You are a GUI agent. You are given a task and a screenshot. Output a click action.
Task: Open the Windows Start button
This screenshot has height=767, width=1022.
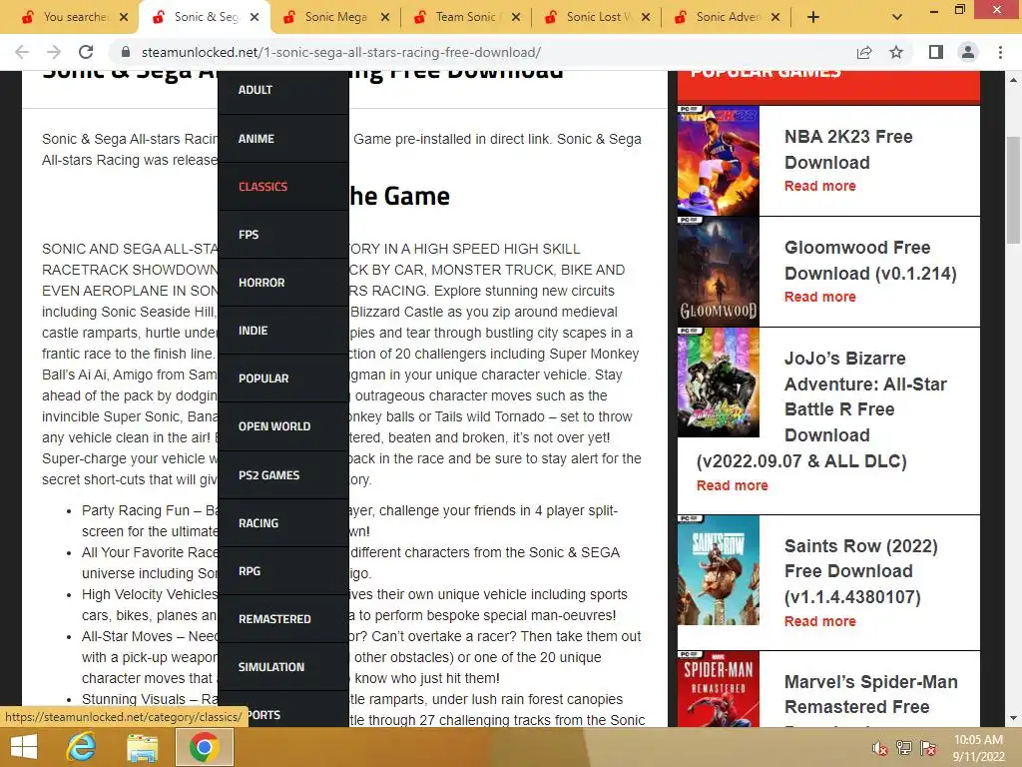click(x=24, y=747)
